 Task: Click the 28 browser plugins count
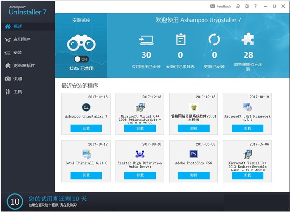248,55
